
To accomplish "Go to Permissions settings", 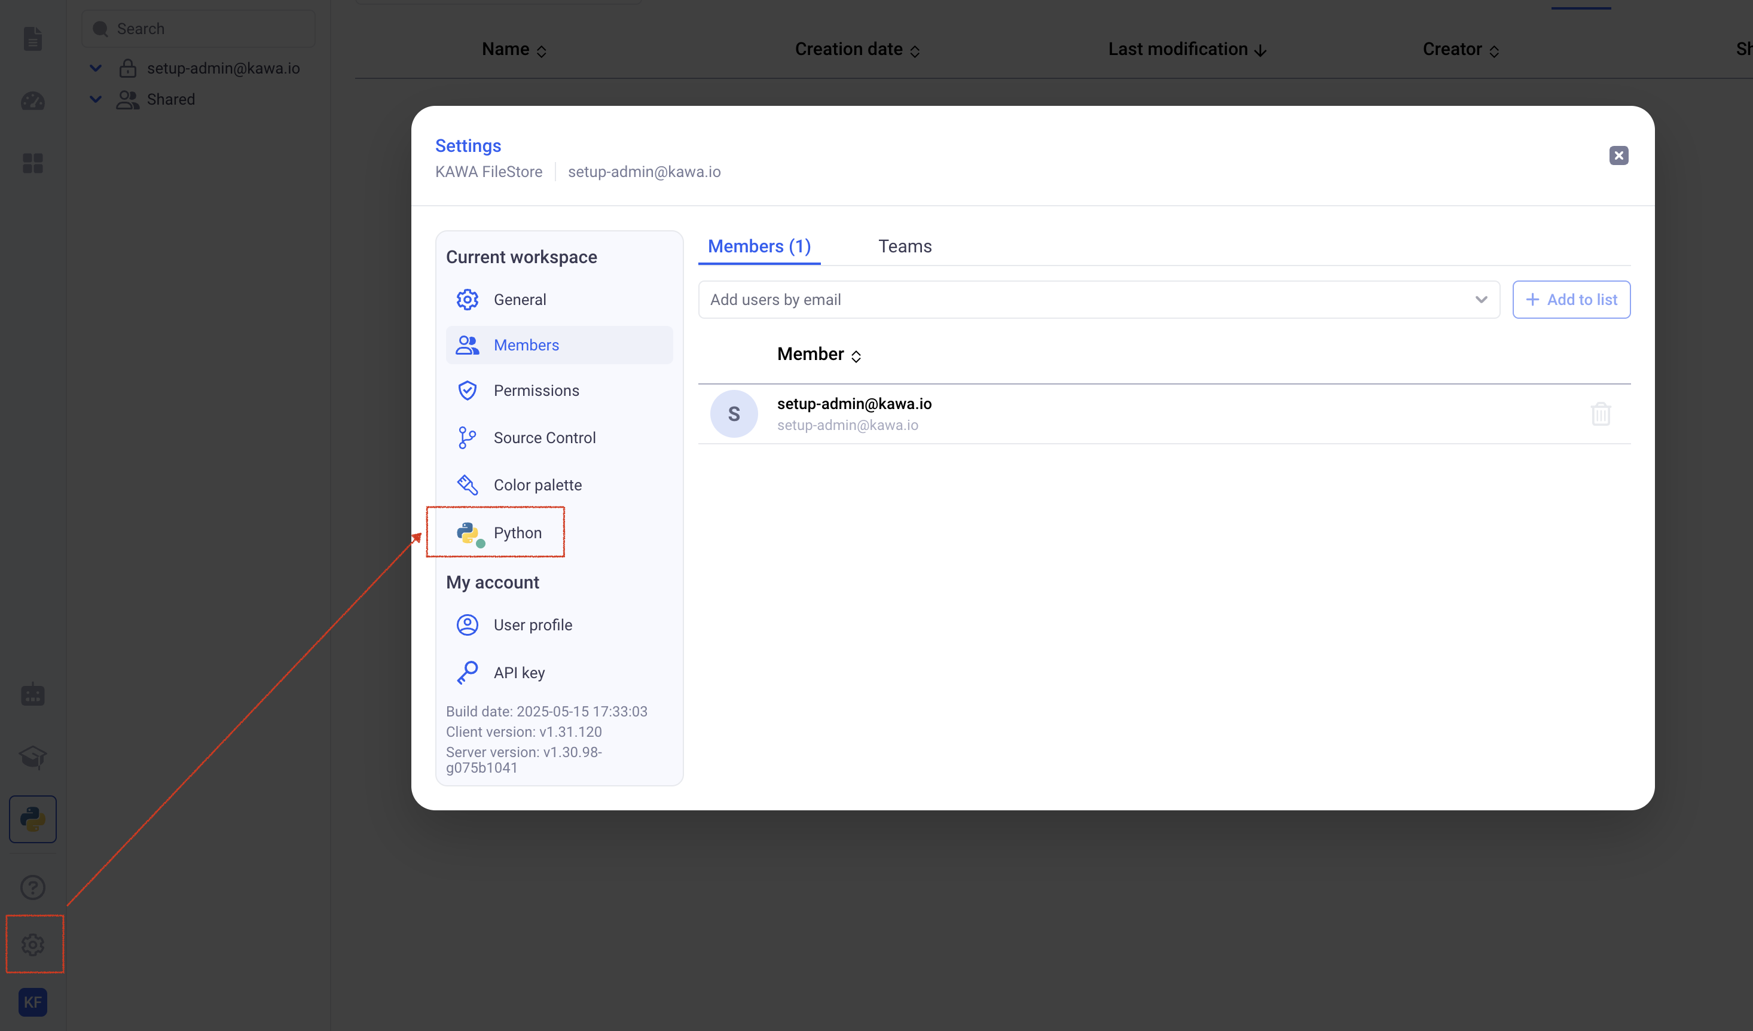I will point(536,391).
